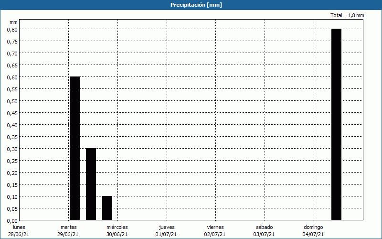Click the 0,05 y-axis value
The image size is (382, 239).
pos(12,209)
